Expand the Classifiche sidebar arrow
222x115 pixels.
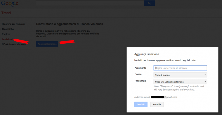pos(1,29)
